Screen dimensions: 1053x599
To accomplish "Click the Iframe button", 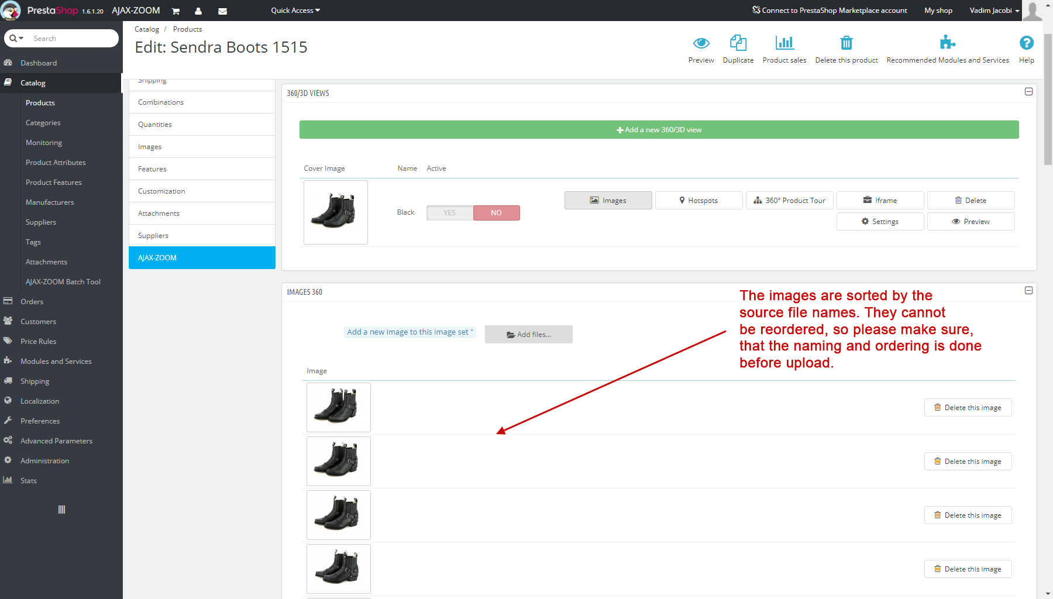I will click(880, 200).
